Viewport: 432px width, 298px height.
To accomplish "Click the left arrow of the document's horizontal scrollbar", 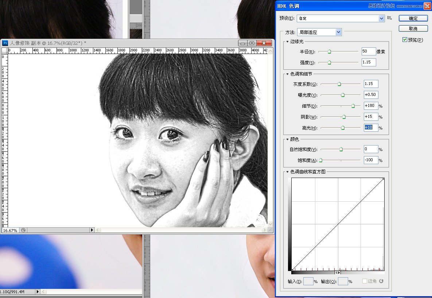I will (97, 230).
